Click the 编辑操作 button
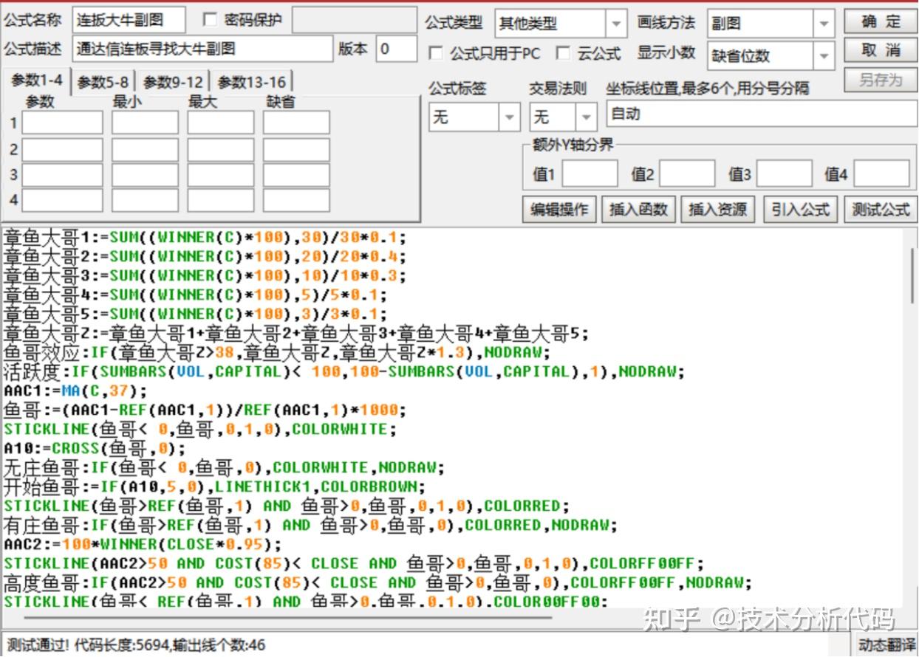919x657 pixels. coord(559,210)
